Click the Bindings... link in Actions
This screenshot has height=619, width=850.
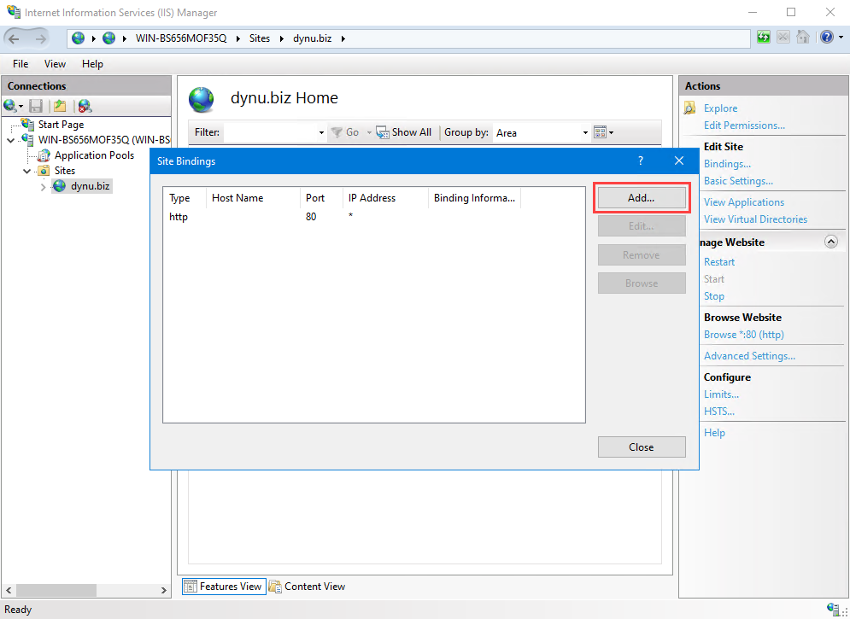coord(727,164)
